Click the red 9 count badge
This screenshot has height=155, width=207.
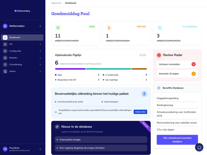click(x=194, y=64)
